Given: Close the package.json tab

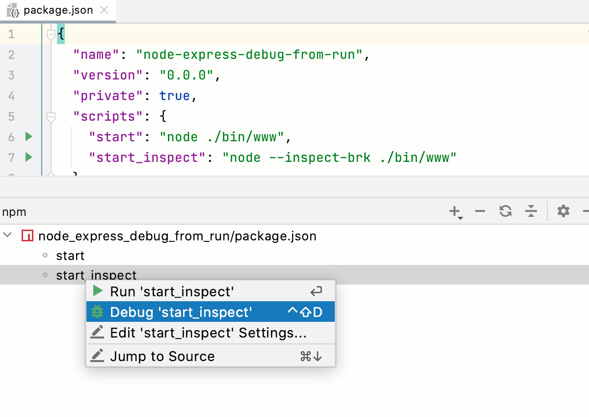Looking at the screenshot, I should 104,10.
